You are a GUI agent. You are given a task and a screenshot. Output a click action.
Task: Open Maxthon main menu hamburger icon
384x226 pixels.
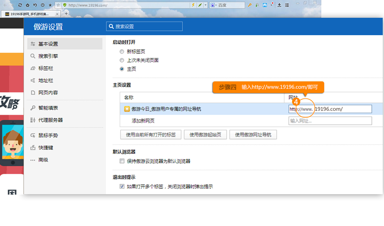(287, 5)
